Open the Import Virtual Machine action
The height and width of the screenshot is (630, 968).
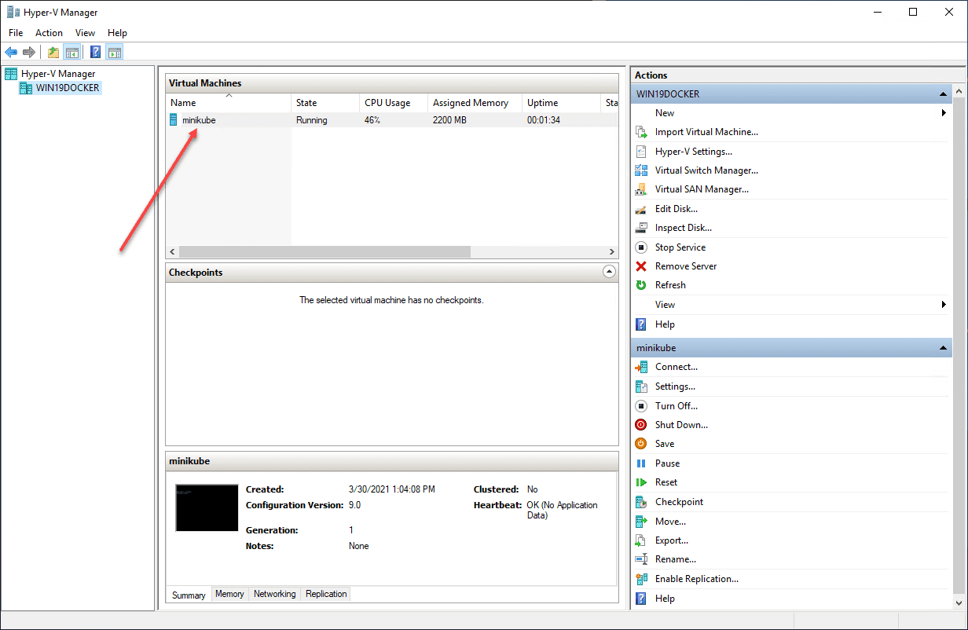click(706, 131)
